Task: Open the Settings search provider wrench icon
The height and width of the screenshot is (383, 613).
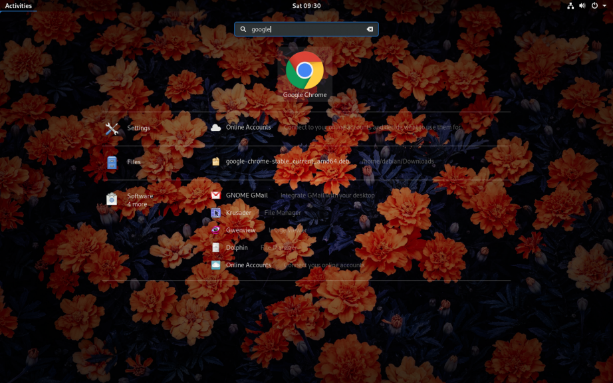Action: pyautogui.click(x=112, y=128)
